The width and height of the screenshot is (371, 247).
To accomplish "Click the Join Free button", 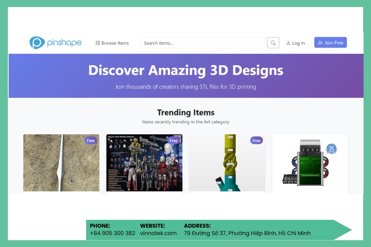I will tap(330, 42).
